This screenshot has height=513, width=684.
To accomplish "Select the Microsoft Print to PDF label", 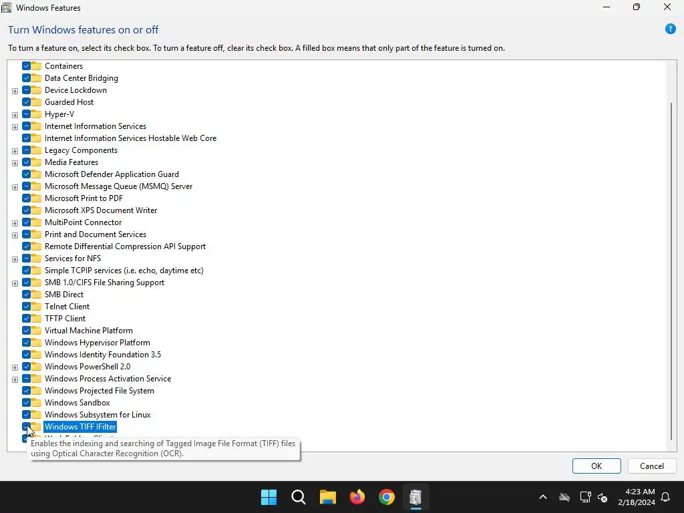I will coord(83,198).
